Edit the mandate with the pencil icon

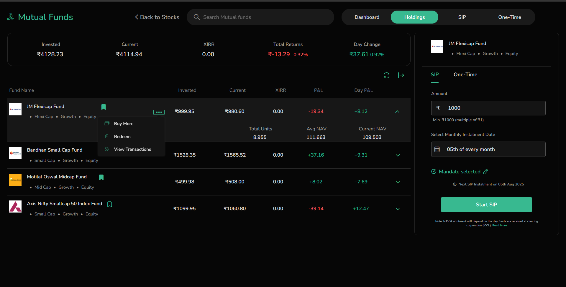486,172
